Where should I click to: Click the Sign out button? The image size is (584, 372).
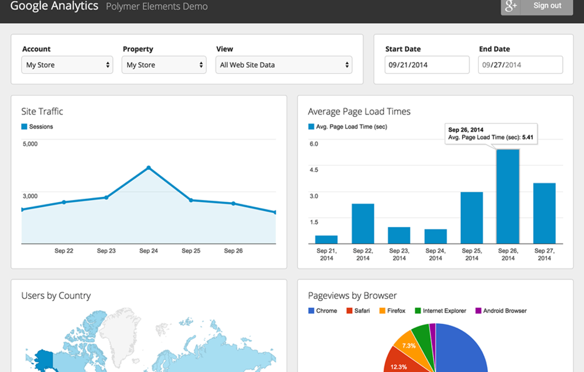(x=547, y=6)
